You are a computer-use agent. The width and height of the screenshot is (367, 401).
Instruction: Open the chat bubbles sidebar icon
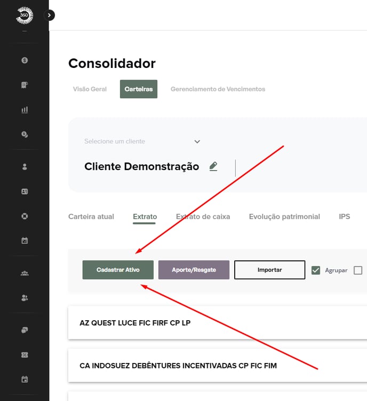[x=25, y=330]
